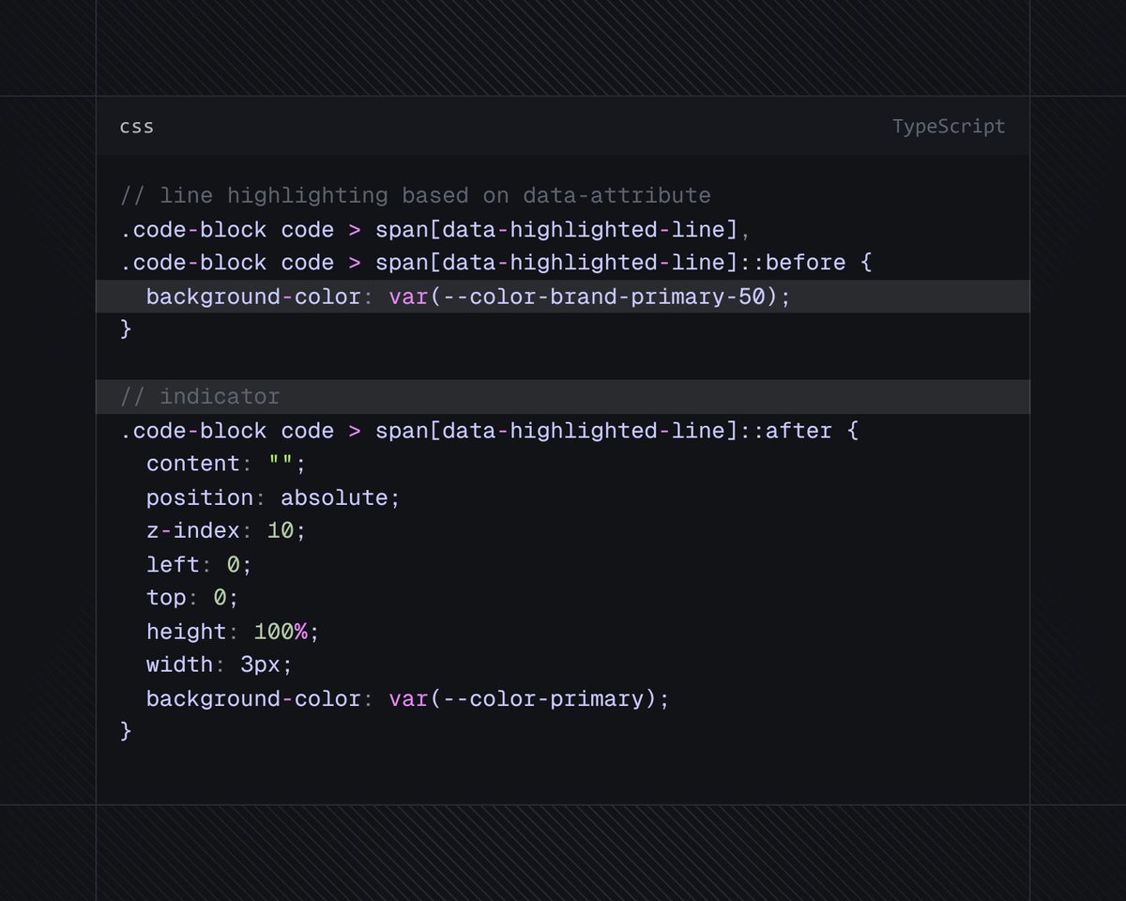Click the 'position: absolute;' line

click(273, 497)
